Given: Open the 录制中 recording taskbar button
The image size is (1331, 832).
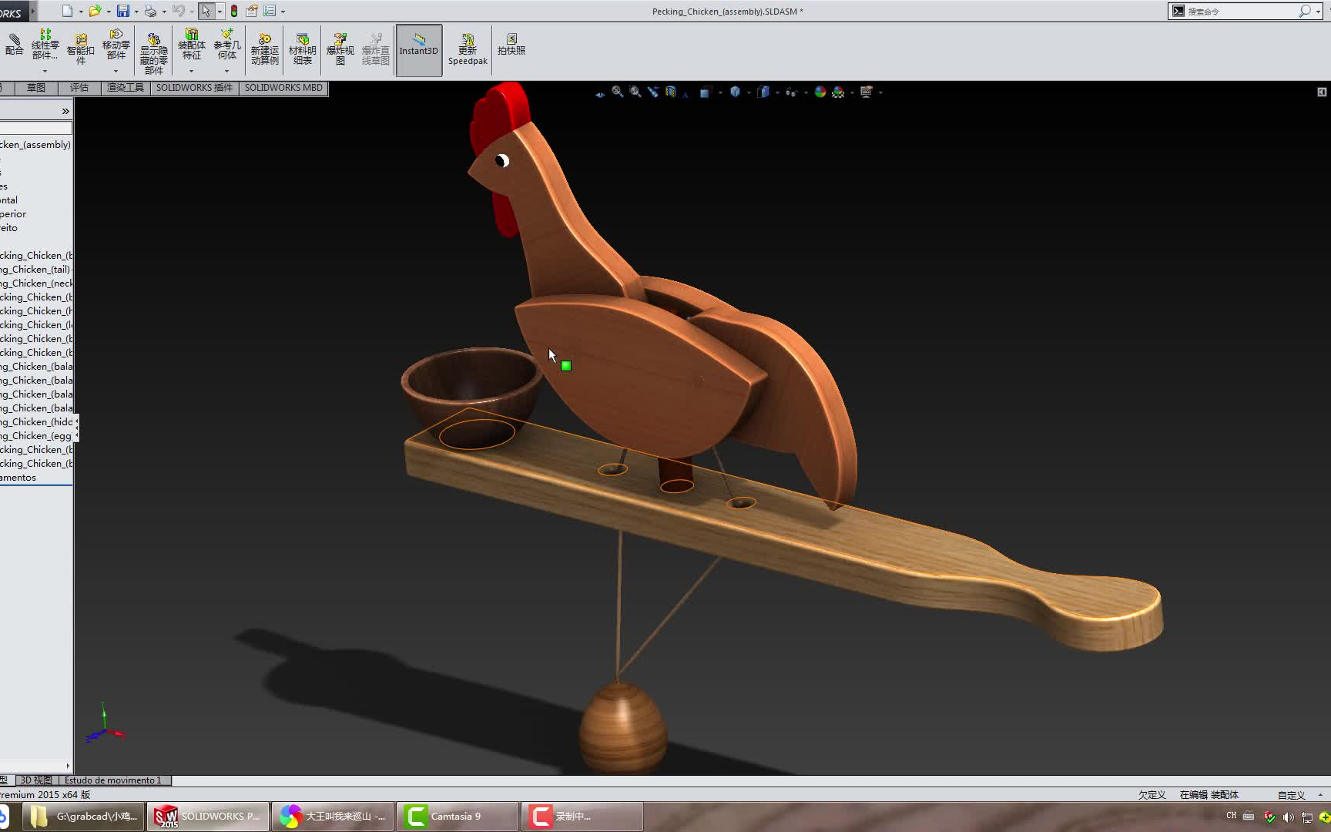Looking at the screenshot, I should pyautogui.click(x=582, y=817).
